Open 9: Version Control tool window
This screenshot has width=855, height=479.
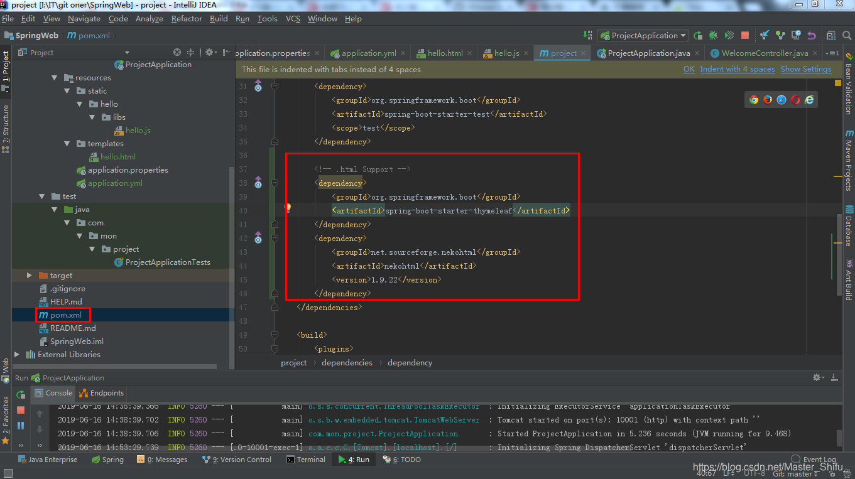pyautogui.click(x=237, y=460)
